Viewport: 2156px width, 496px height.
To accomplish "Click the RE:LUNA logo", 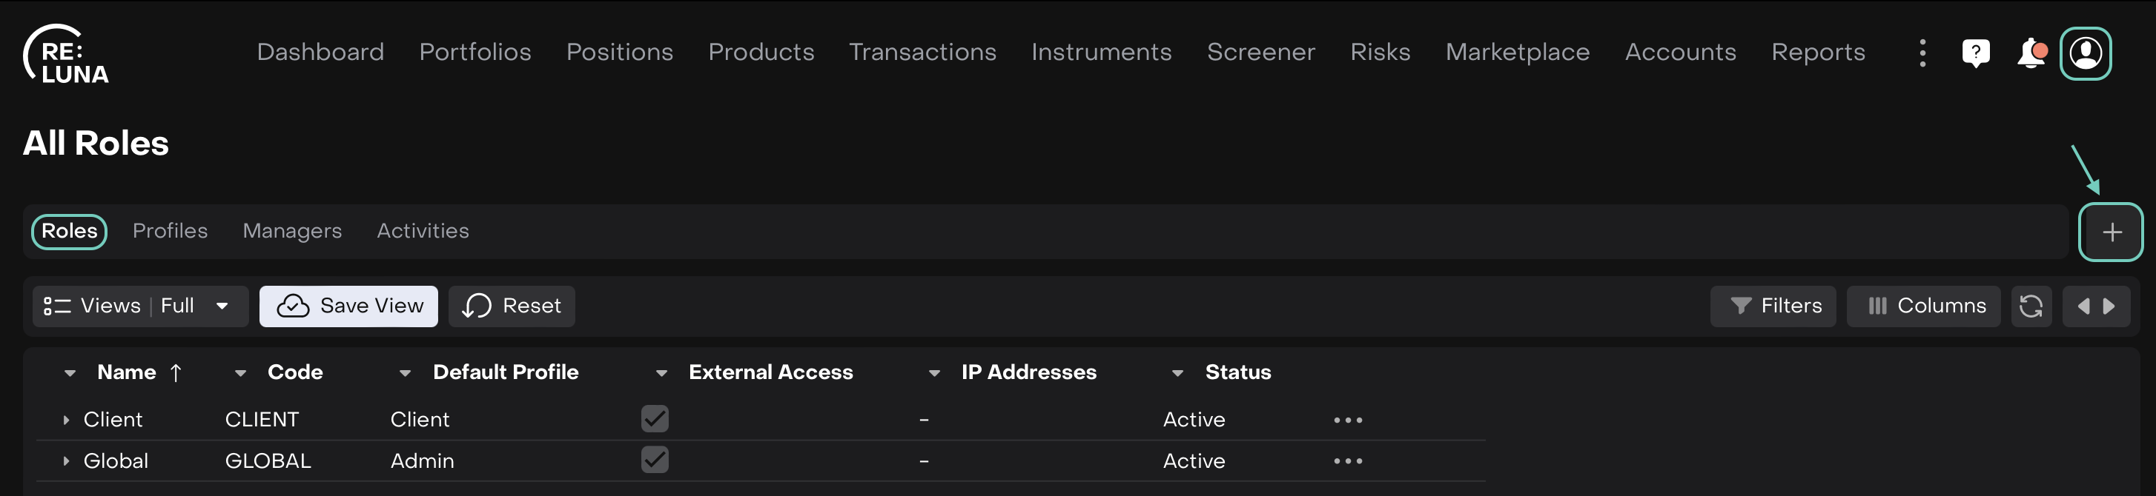I will pos(65,55).
